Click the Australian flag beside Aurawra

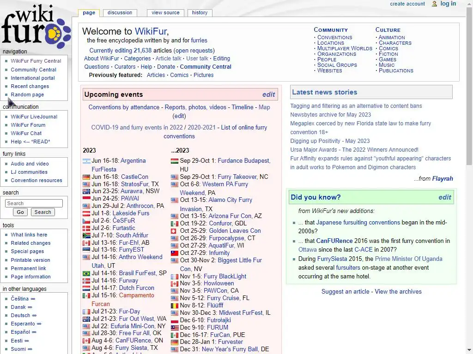click(86, 191)
